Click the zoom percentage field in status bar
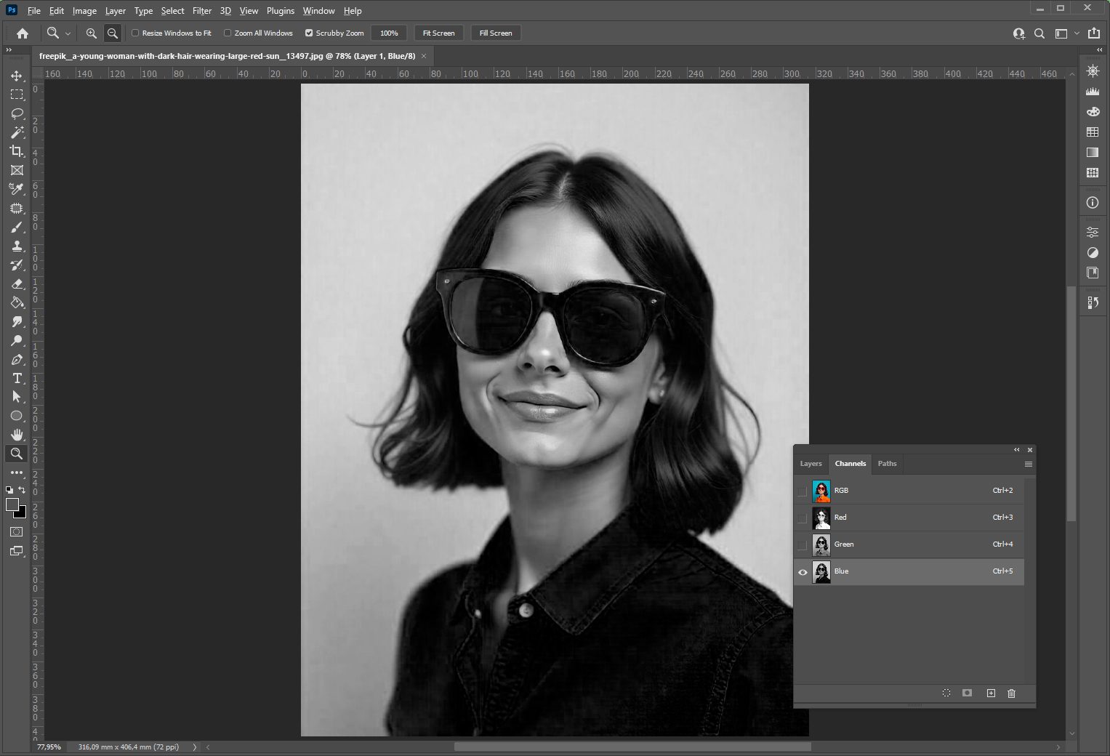1110x756 pixels. [49, 747]
